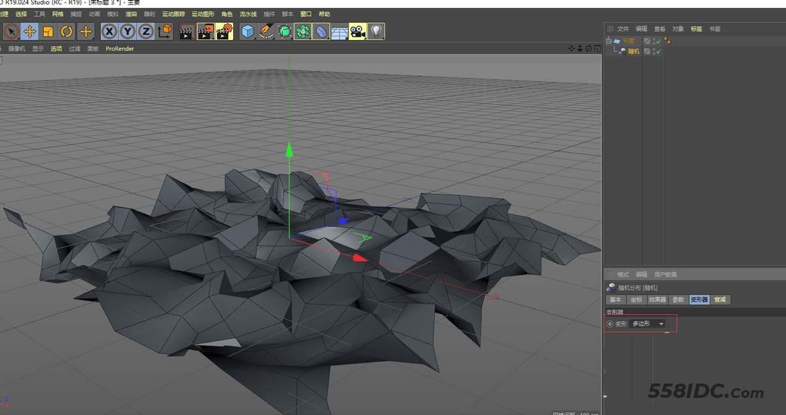
Task: Click the last used tool plus icon
Action: (86, 31)
